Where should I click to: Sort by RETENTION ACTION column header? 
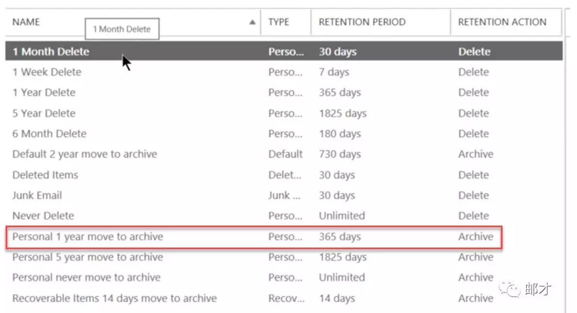pyautogui.click(x=502, y=22)
